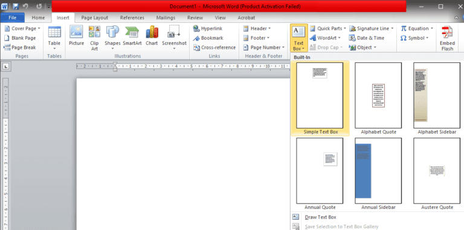The width and height of the screenshot is (464, 230).
Task: Open the Customize Quick Access Toolbar arrow
Action: pyautogui.click(x=48, y=7)
